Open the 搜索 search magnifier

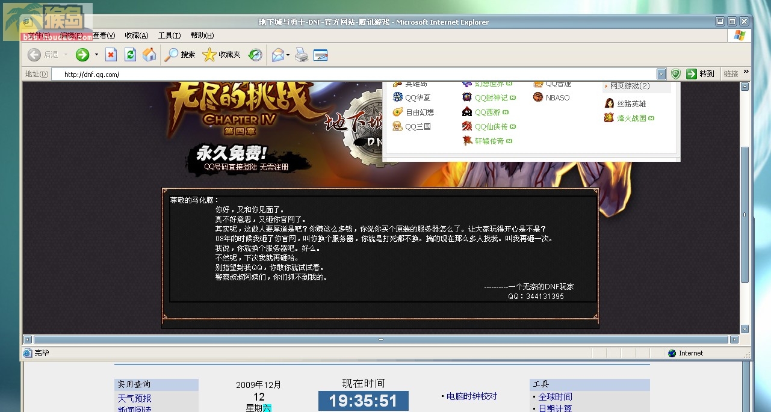(181, 55)
